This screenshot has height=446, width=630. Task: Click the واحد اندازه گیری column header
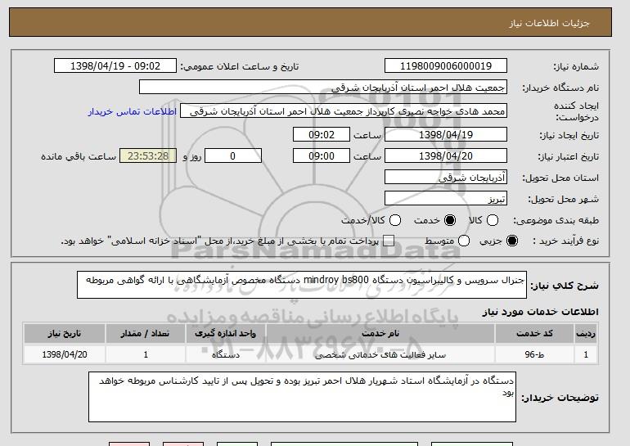point(225,334)
